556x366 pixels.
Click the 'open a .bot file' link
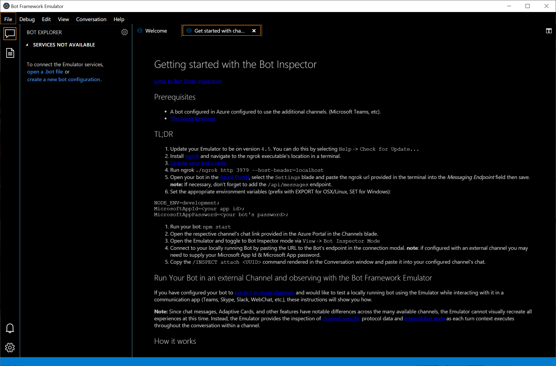(x=45, y=72)
